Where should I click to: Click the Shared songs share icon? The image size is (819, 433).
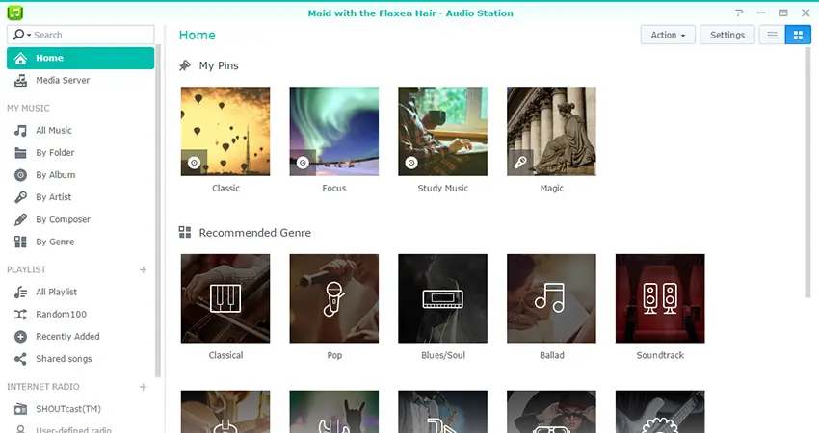click(x=20, y=359)
